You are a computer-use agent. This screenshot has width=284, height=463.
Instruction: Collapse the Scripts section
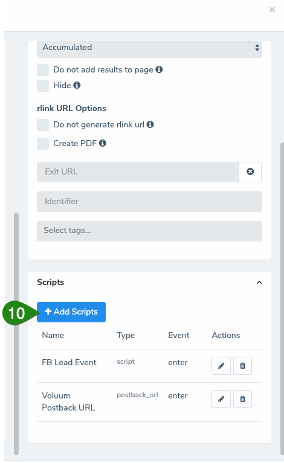pos(259,283)
